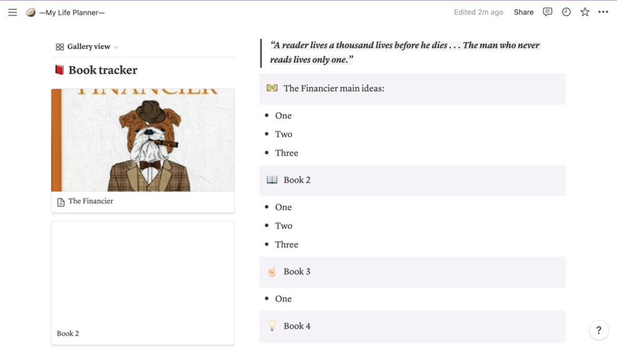Screen dimensions: 617x348
Task: Click the 'Two' bullet under The Financier
Action: pos(284,134)
